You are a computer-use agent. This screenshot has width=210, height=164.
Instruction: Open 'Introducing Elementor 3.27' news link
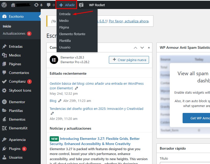(x=95, y=141)
